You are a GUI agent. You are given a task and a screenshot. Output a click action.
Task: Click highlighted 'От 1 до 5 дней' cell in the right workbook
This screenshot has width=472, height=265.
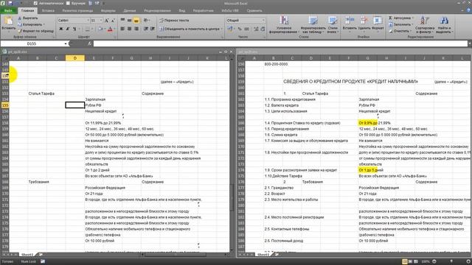pos(367,170)
